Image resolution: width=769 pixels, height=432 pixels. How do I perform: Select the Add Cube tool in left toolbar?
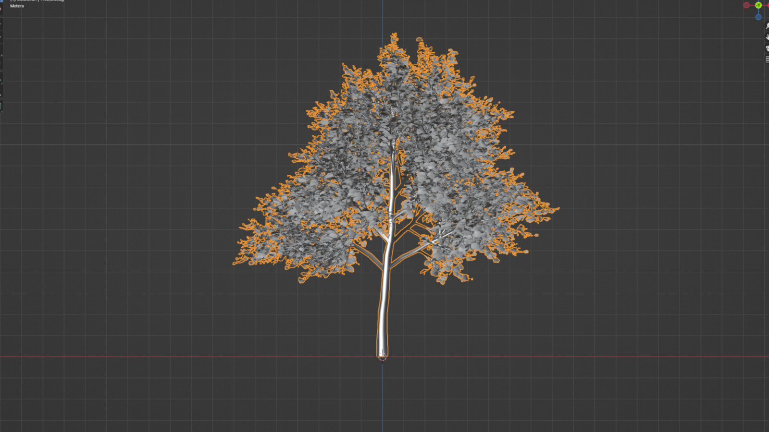[1, 107]
